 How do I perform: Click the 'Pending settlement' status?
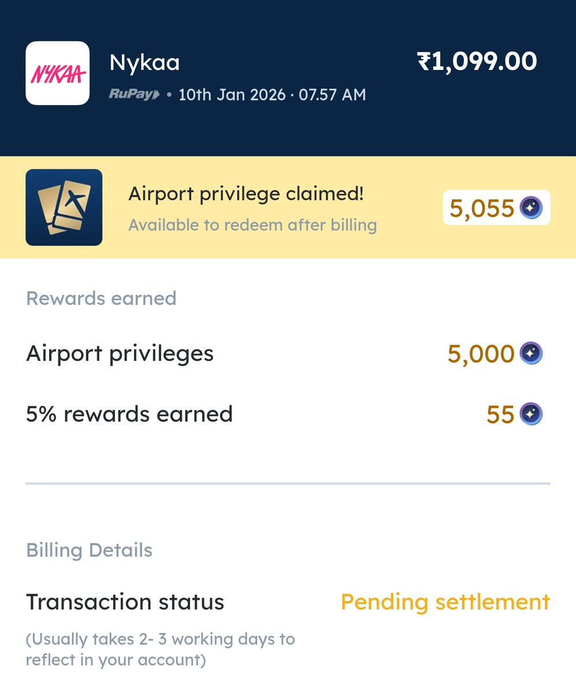[x=445, y=602]
